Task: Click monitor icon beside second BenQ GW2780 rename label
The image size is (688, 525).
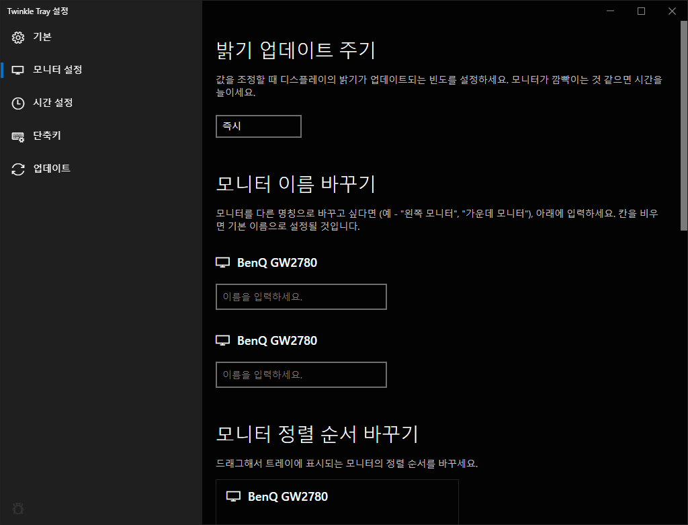Action: coord(223,341)
